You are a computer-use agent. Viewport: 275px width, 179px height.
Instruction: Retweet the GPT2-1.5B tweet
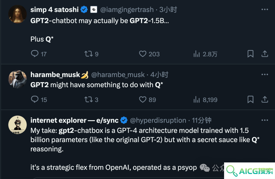91,54
